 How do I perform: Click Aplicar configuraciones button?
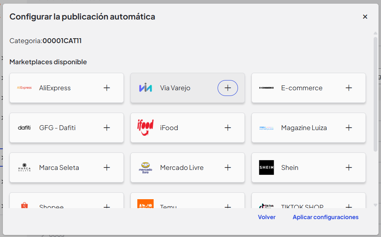coord(325,217)
